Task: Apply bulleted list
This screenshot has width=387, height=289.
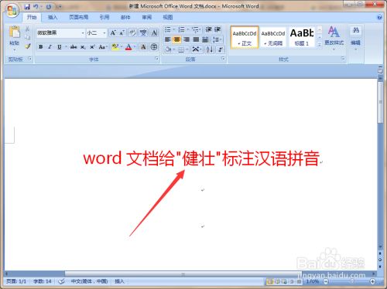Action: [x=168, y=29]
